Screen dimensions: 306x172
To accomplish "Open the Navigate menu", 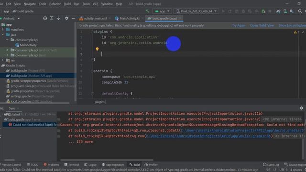I will 30,4.
